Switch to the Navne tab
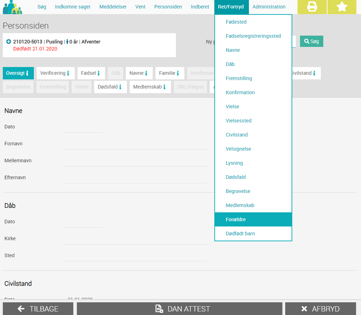Screen dimensions: 361x315 [139, 73]
